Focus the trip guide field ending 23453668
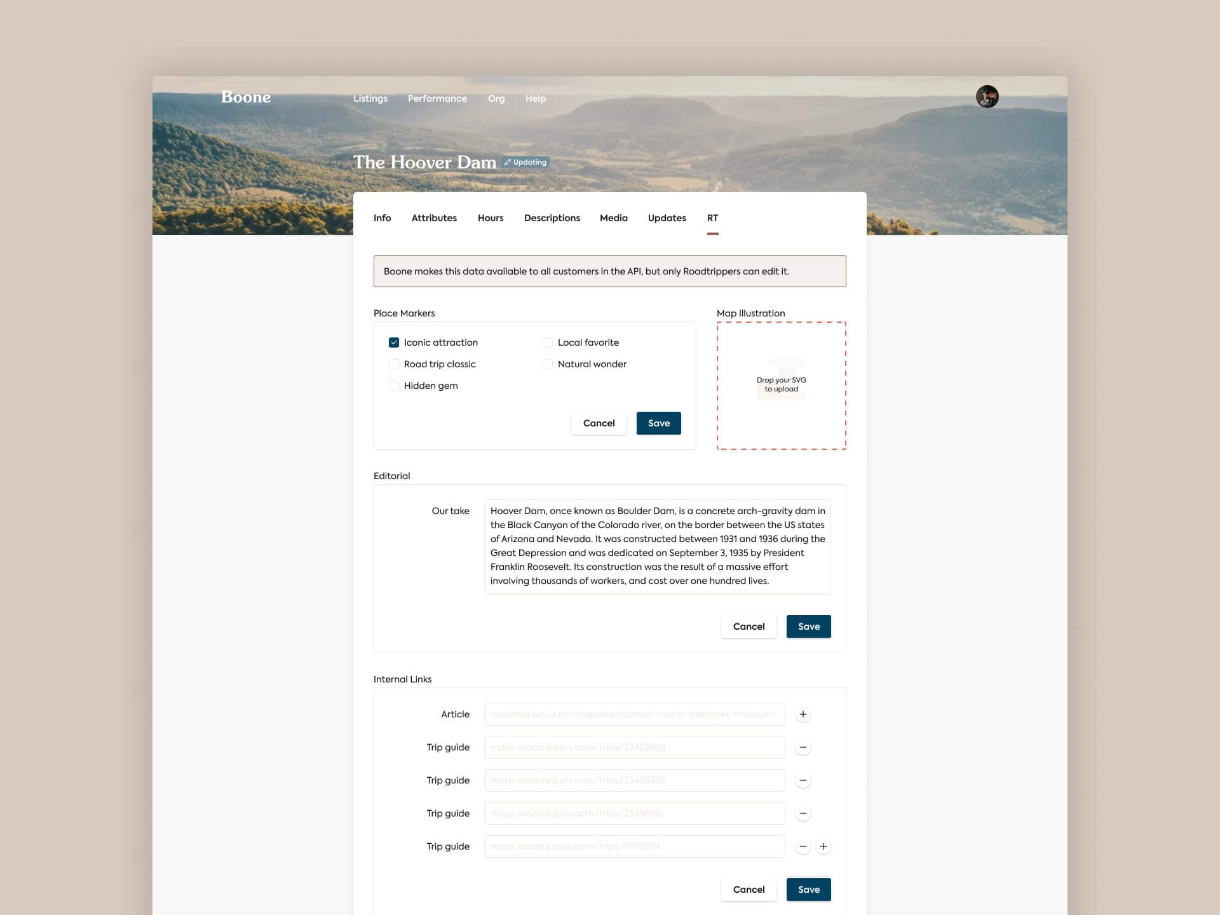 point(635,747)
